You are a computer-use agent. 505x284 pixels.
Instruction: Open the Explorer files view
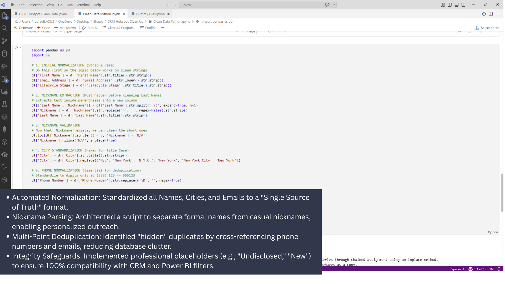click(x=4, y=16)
